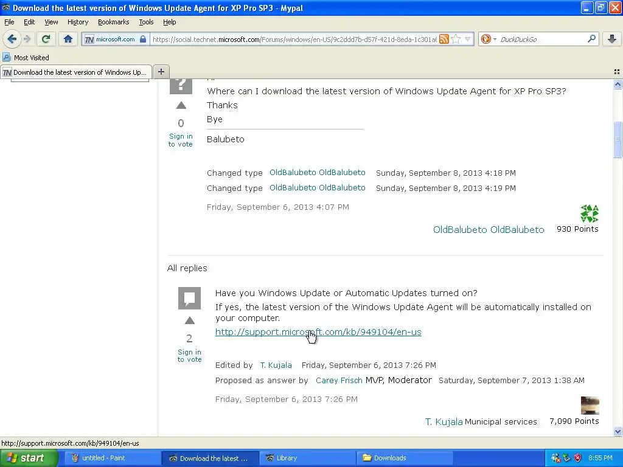This screenshot has width=623, height=467.
Task: Switch to untitled - Paint taskbar window
Action: [111, 458]
